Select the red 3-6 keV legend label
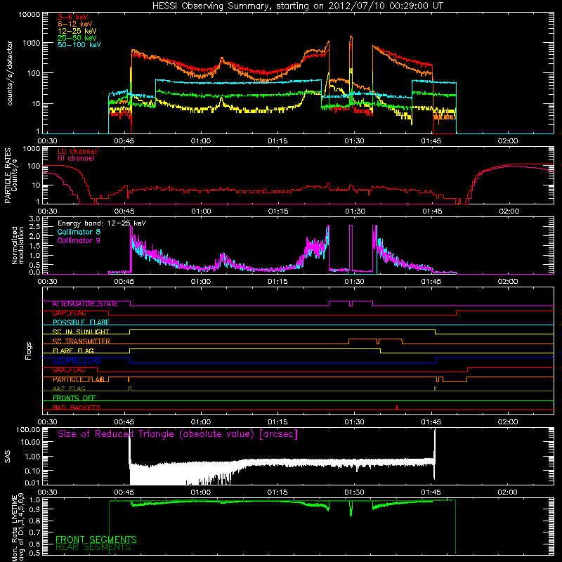 coord(73,17)
